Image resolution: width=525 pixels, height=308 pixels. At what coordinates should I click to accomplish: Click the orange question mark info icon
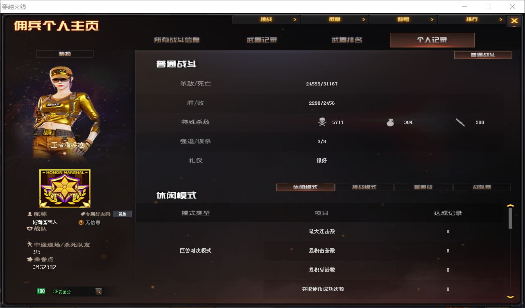pyautogui.click(x=81, y=223)
